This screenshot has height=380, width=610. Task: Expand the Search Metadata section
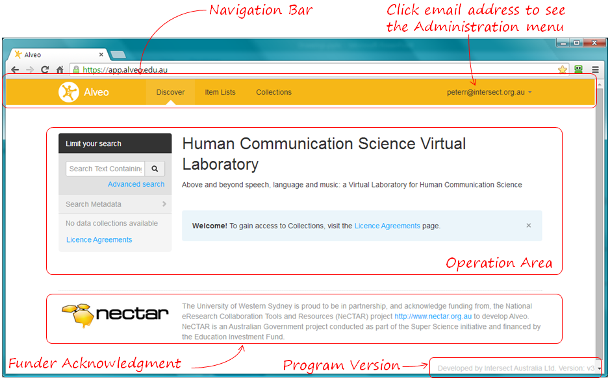coord(115,204)
